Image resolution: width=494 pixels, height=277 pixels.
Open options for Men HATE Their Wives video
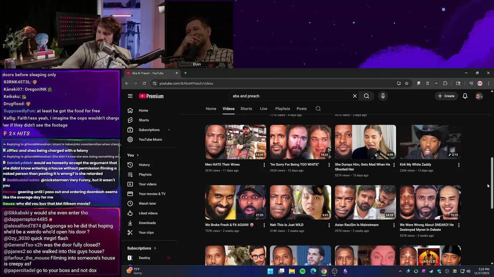click(x=264, y=165)
